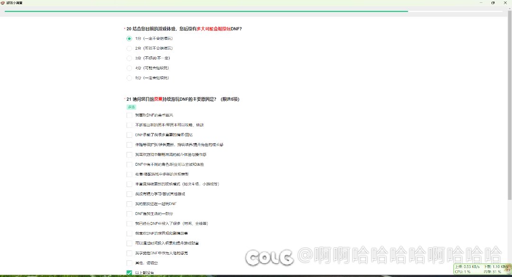Choose 4分（可能会继续玩）

click(x=129, y=68)
